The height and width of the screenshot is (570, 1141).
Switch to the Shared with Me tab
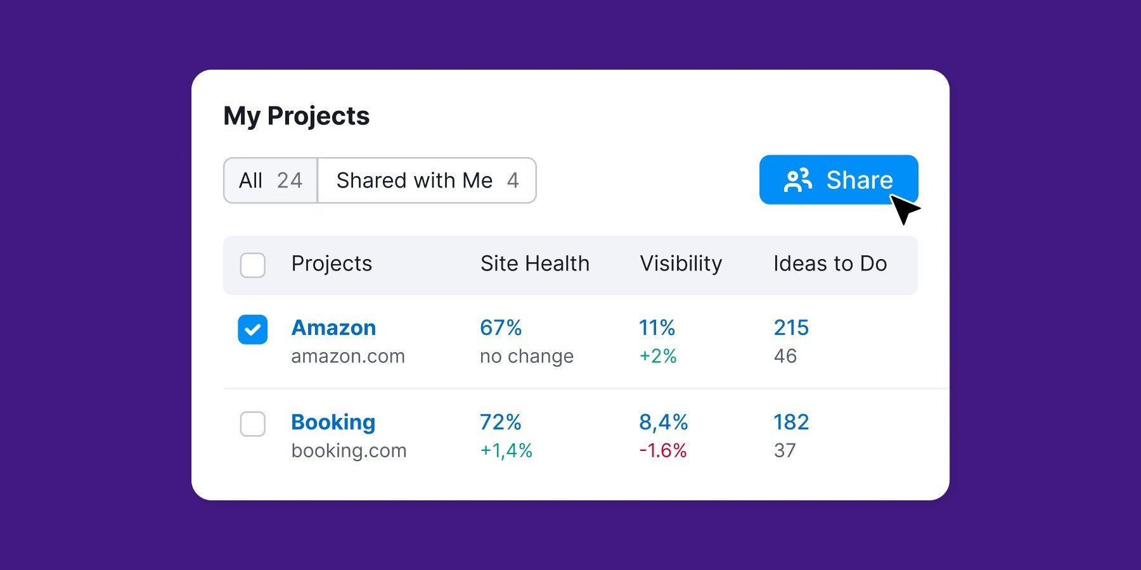click(415, 180)
